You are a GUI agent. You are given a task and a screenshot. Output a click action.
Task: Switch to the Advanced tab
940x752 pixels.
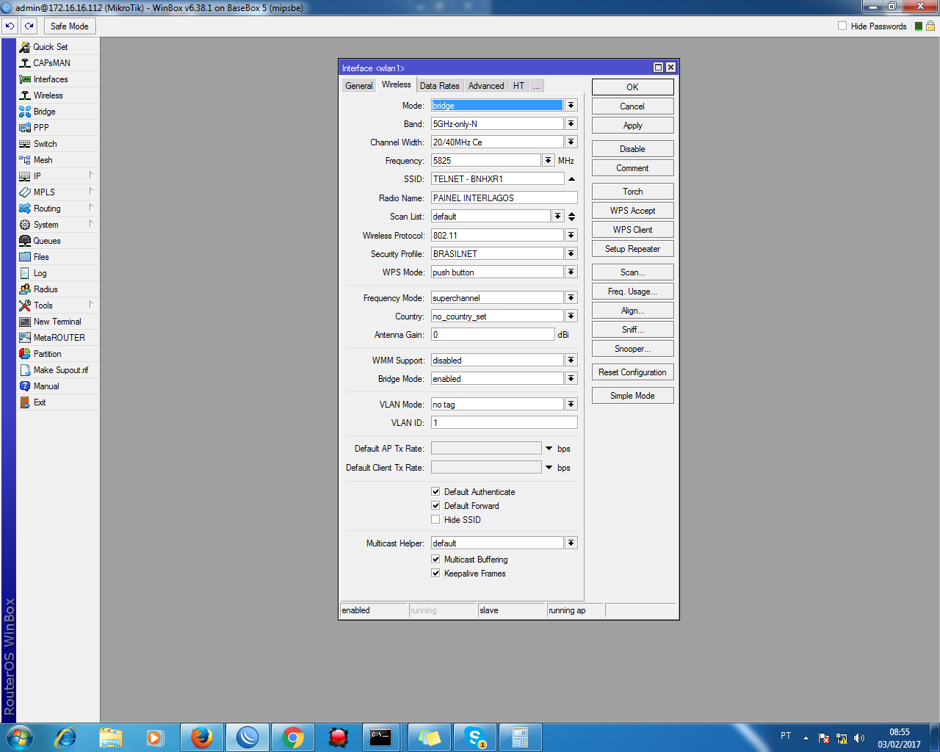click(486, 86)
